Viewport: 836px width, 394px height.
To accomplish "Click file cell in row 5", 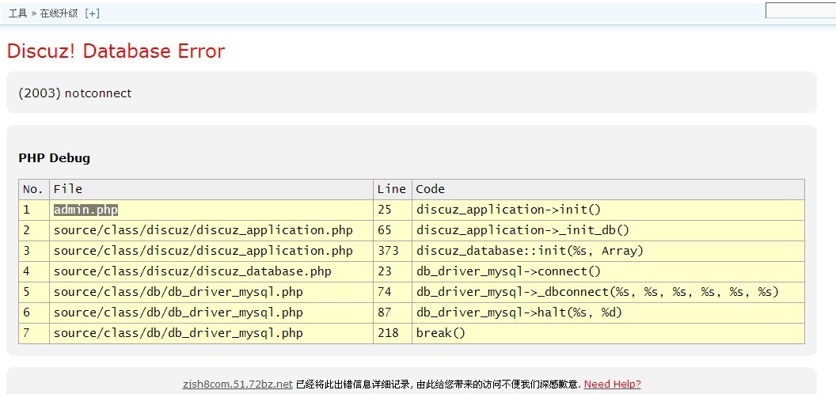I will (211, 292).
